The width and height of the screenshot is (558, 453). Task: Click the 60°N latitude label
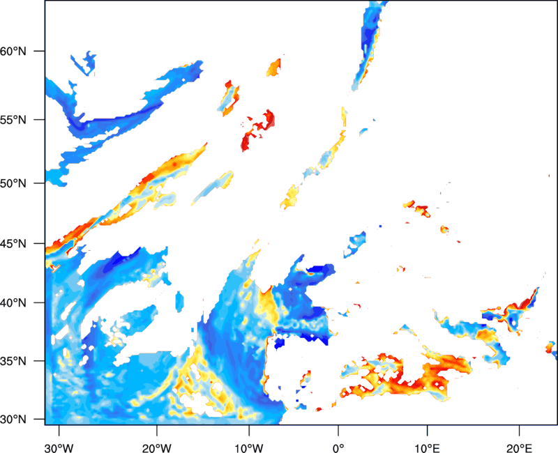[x=13, y=51]
